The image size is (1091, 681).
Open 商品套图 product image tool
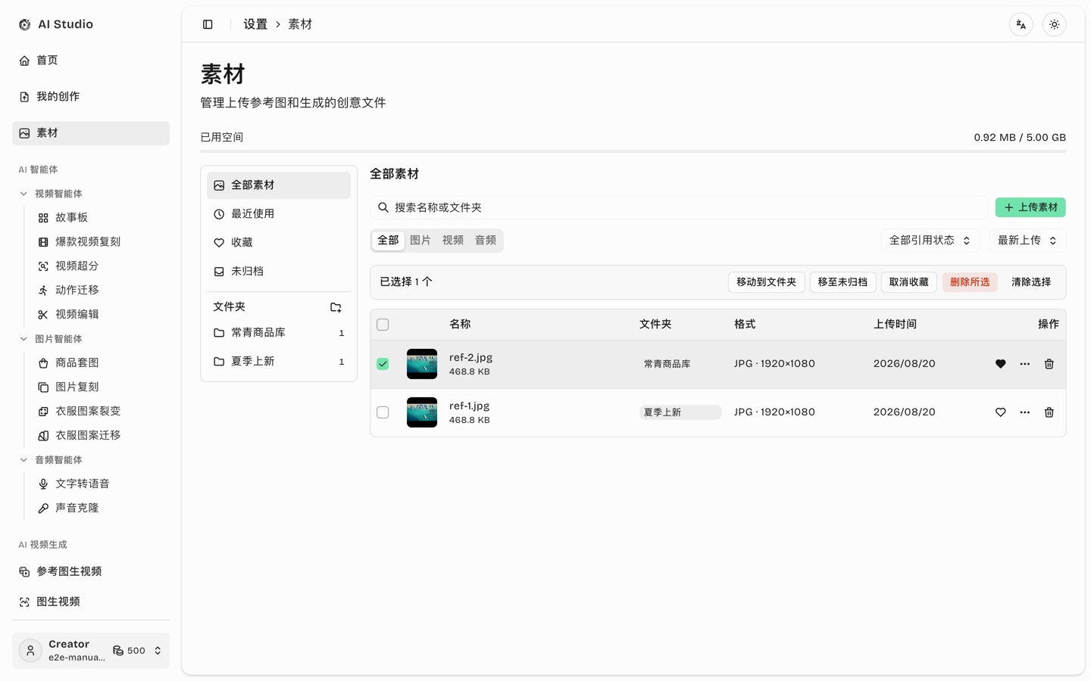pos(100,363)
